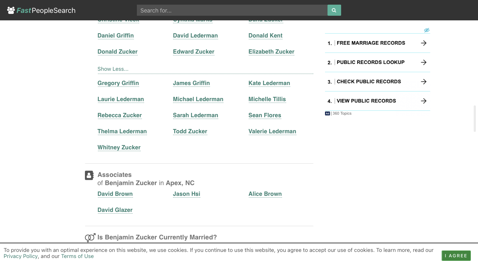This screenshot has height=268, width=478.
Task: Open Sarah Lederman's record
Action: (195, 115)
